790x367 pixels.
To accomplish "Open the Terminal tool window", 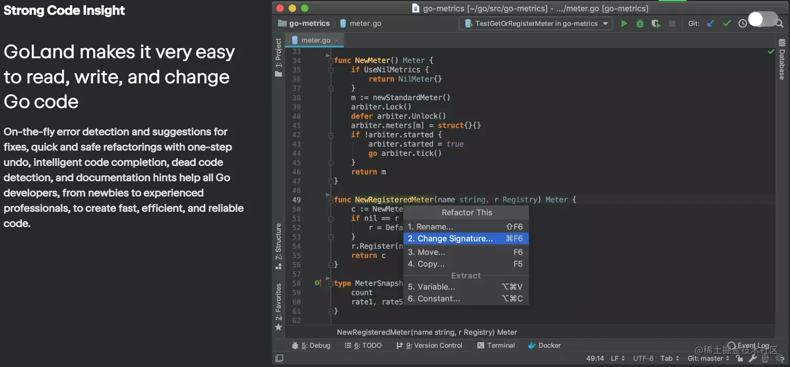I will pos(496,346).
